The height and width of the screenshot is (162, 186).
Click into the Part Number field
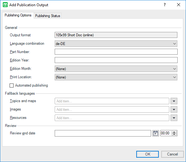coord(116,52)
